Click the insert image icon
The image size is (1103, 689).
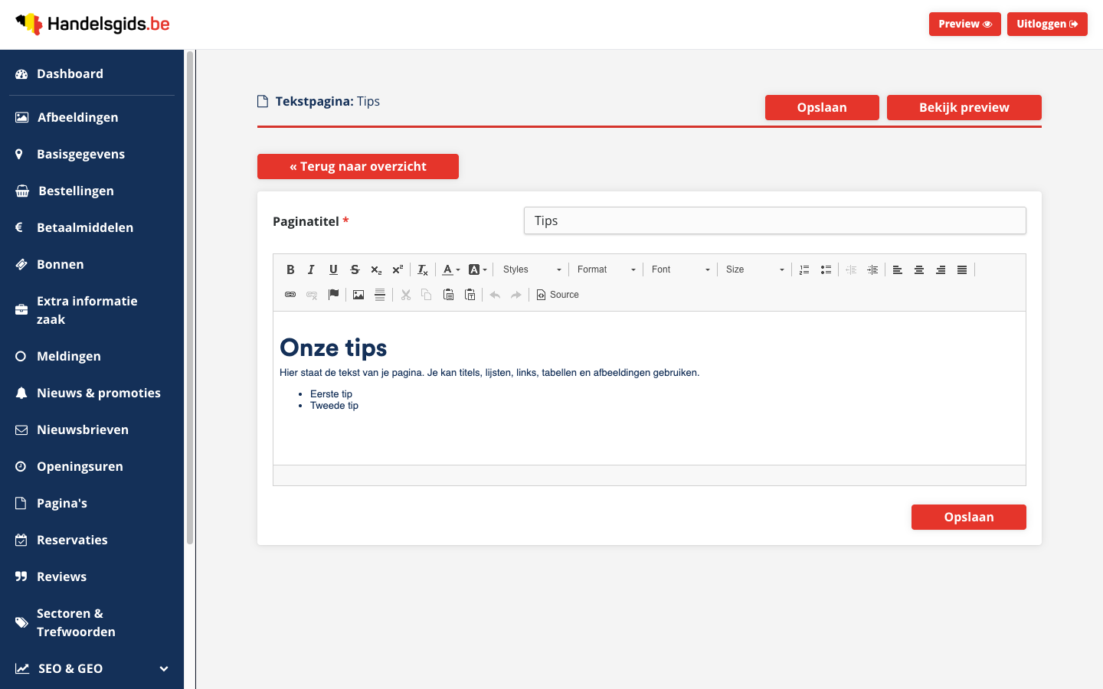point(358,295)
